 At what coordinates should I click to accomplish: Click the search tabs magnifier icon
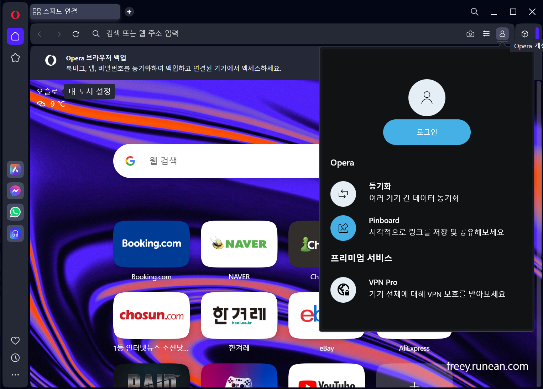coord(474,12)
